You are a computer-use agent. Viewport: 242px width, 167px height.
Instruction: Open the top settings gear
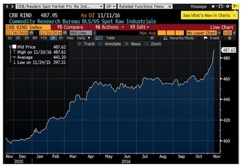(x=228, y=6)
